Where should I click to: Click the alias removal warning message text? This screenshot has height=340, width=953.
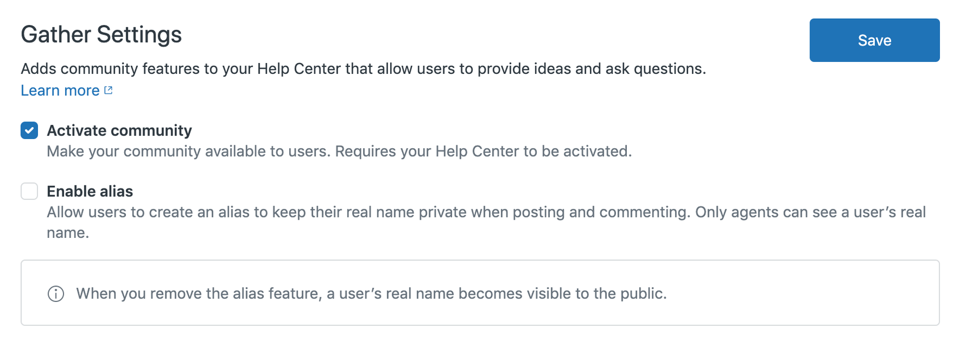click(x=371, y=293)
